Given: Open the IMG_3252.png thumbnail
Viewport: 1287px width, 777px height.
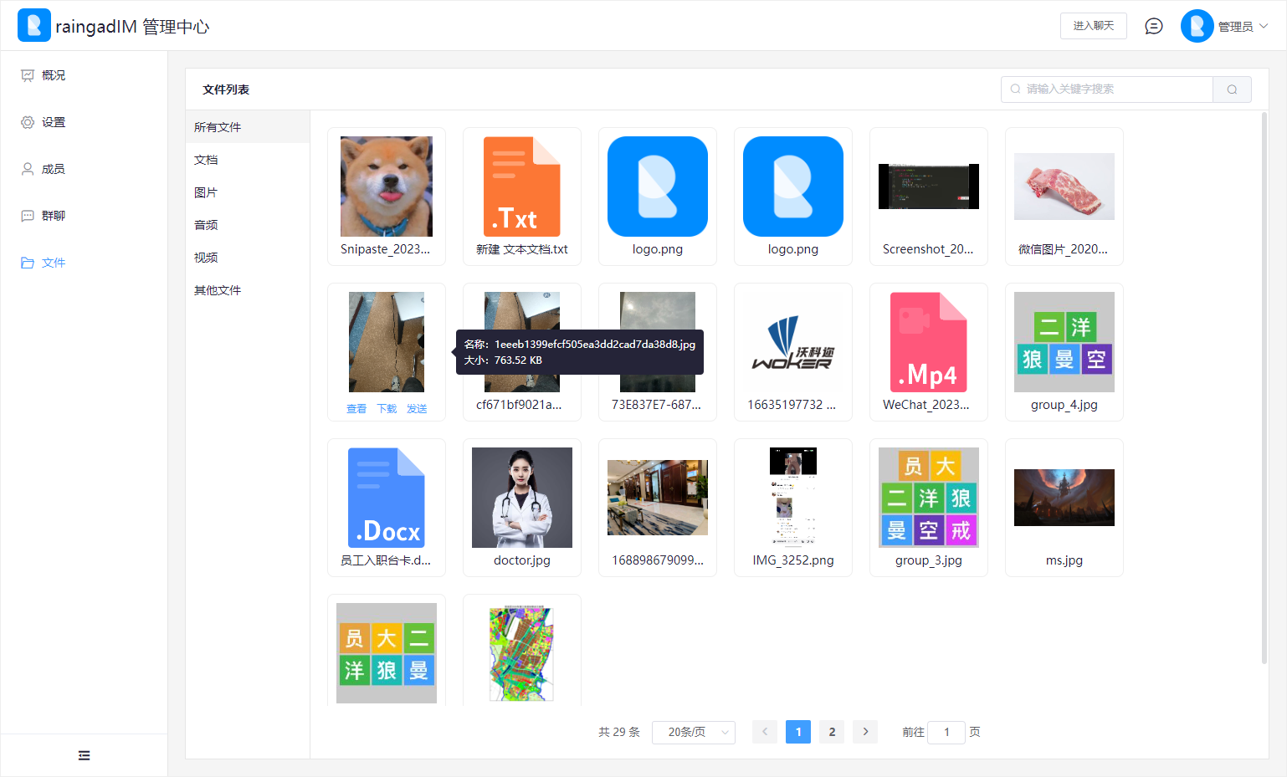Looking at the screenshot, I should (793, 498).
